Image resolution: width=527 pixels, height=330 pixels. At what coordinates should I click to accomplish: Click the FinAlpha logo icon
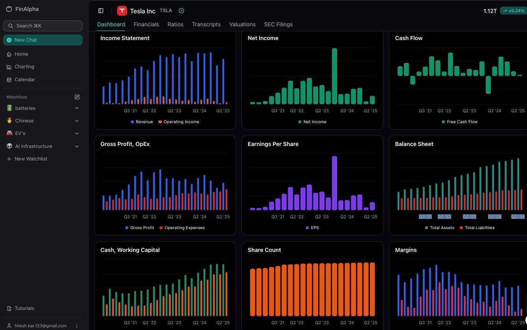point(9,9)
